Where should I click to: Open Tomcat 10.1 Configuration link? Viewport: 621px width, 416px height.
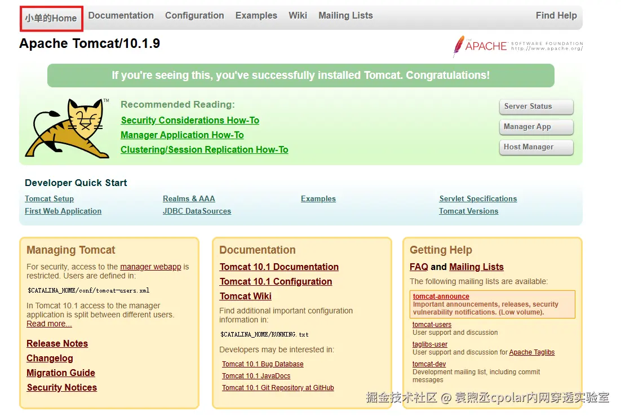click(276, 282)
